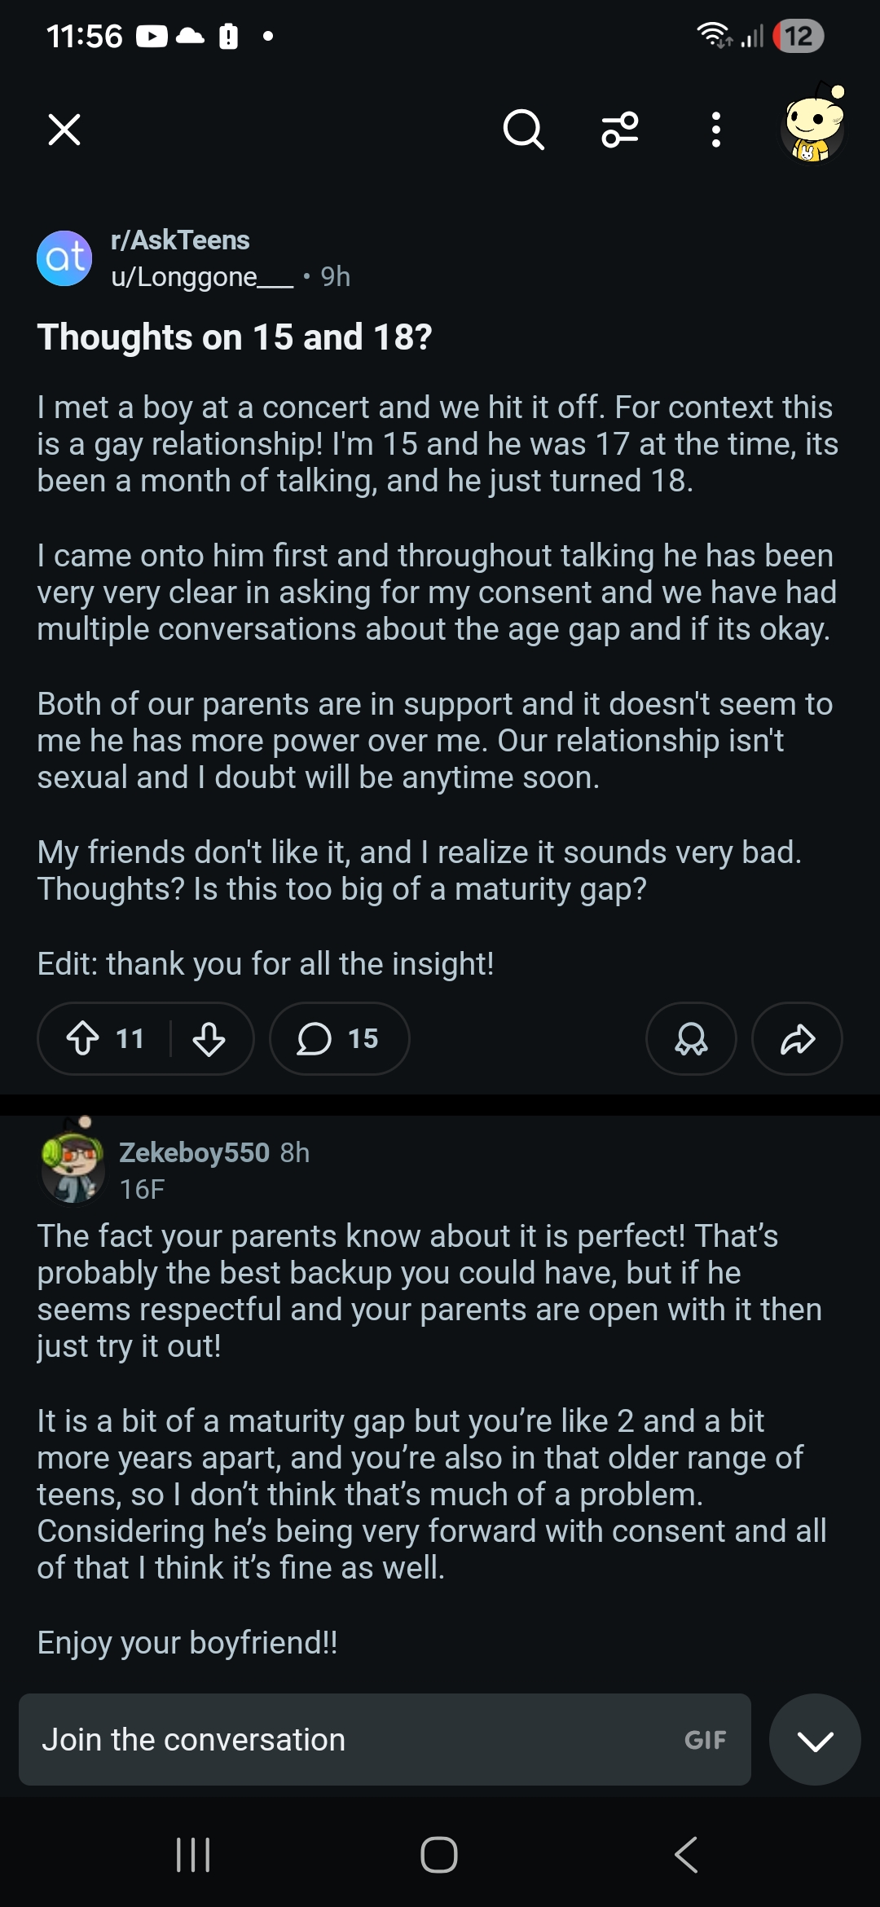Open Android recent apps button
Screen dimensions: 880x1907
(x=194, y=1855)
